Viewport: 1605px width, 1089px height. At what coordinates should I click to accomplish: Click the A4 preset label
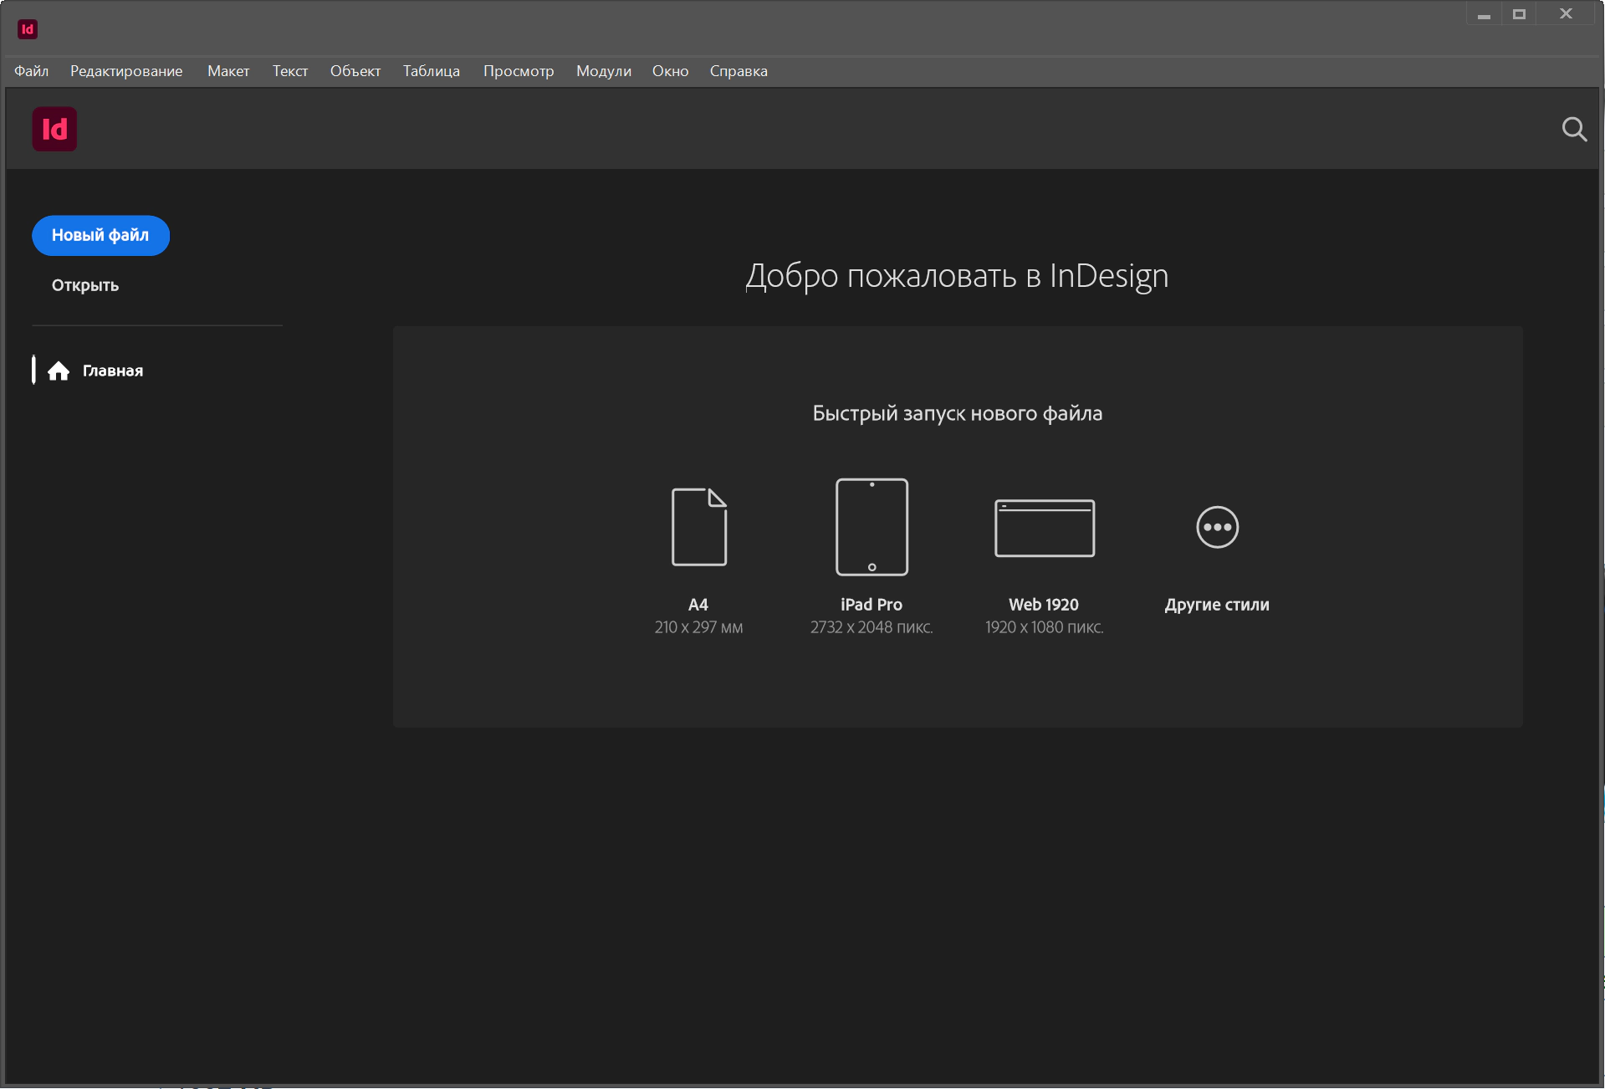pyautogui.click(x=698, y=605)
